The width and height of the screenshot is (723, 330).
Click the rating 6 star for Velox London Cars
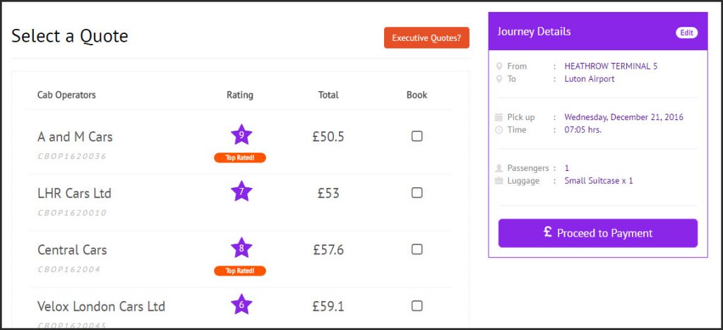[x=241, y=304]
